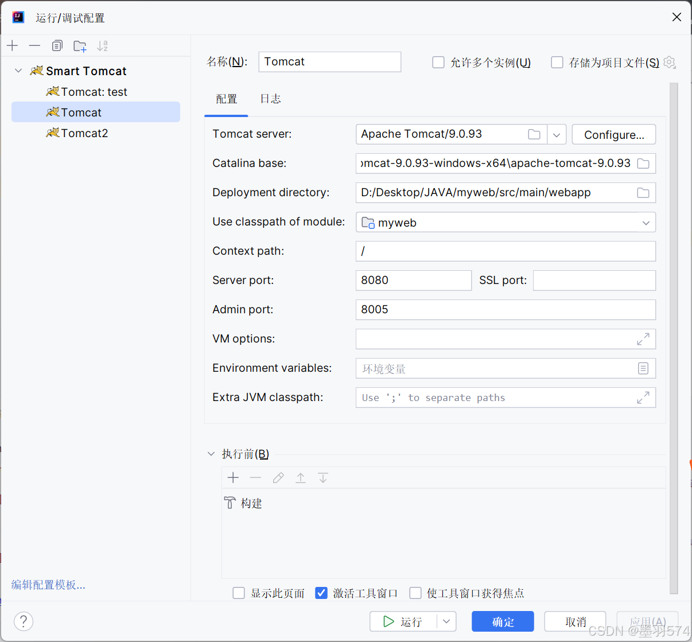Check the 显示此页面 option
The width and height of the screenshot is (692, 642).
point(239,593)
